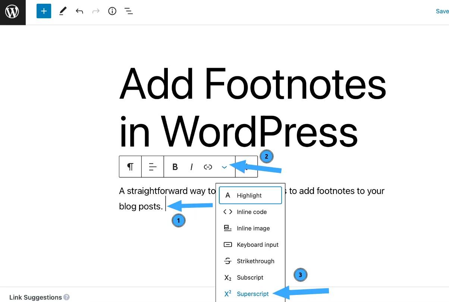Open the text alignment control

[x=153, y=166]
